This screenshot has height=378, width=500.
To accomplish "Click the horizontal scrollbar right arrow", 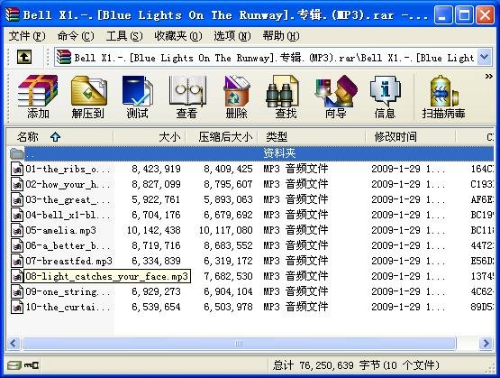I will (x=486, y=344).
